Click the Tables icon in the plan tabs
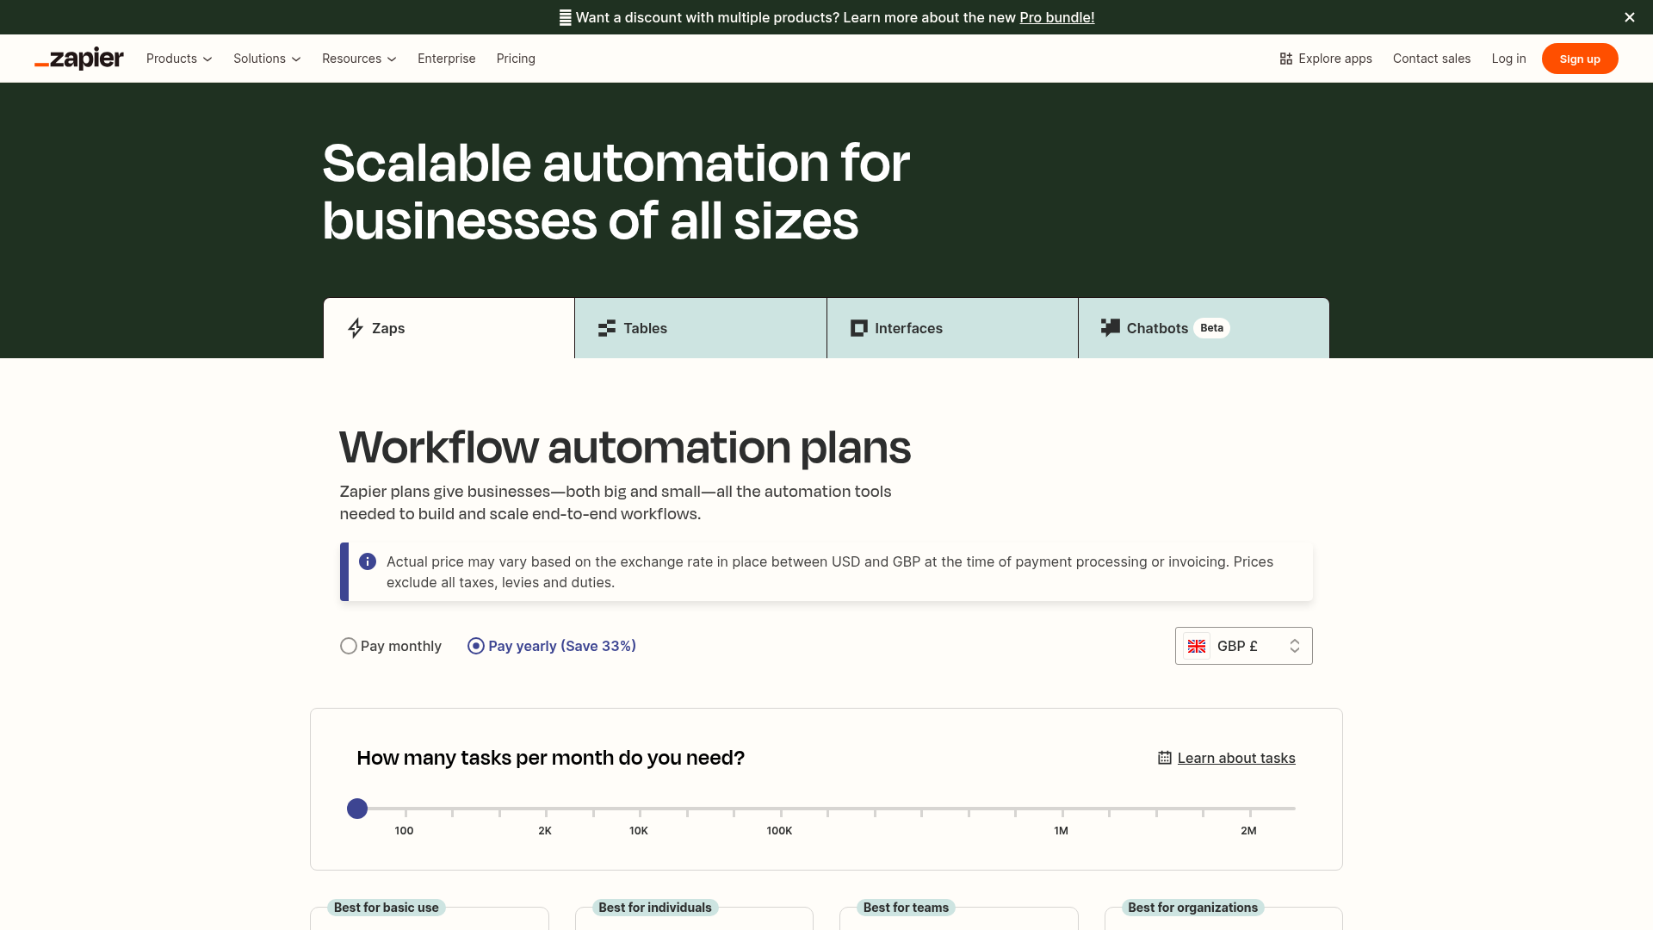Image resolution: width=1653 pixels, height=930 pixels. coord(607,328)
